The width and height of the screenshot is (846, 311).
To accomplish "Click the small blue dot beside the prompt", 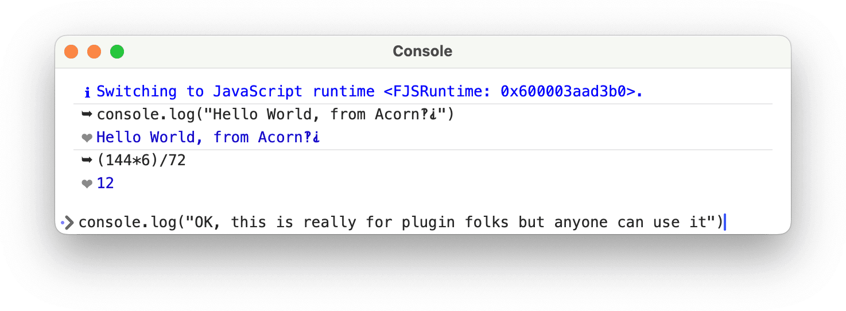I will coord(61,221).
